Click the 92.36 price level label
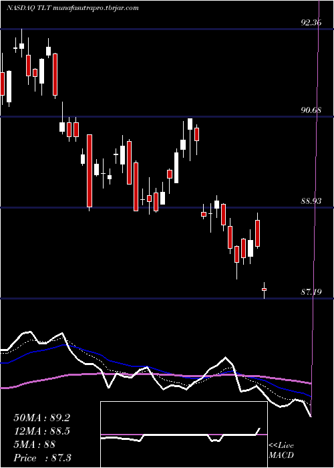The image size is (334, 468). point(311,22)
